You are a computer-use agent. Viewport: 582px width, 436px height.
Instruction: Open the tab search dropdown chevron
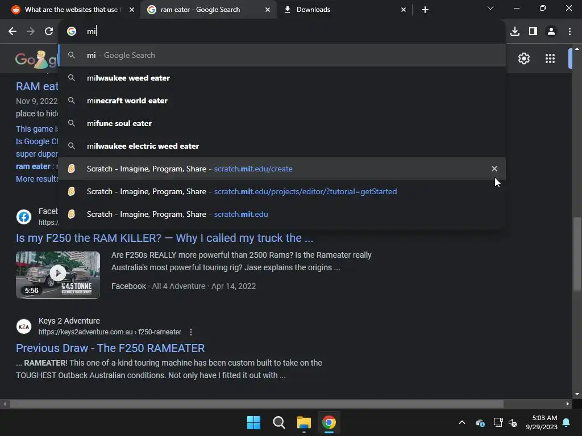(x=490, y=8)
